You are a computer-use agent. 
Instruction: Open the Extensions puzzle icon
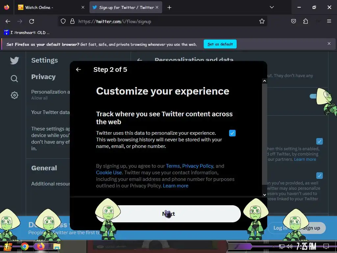(306, 21)
